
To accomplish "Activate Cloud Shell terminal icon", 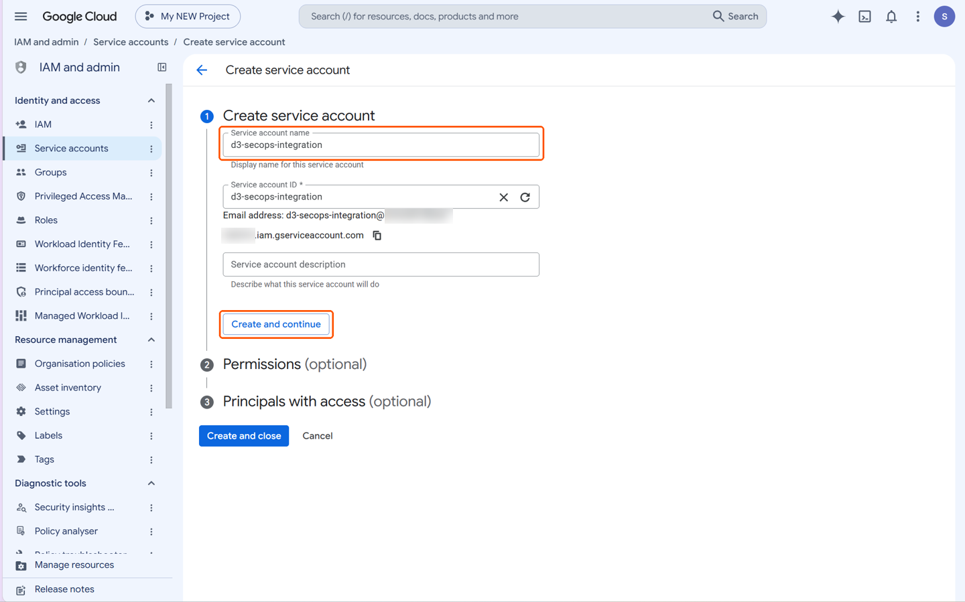I will (x=864, y=16).
